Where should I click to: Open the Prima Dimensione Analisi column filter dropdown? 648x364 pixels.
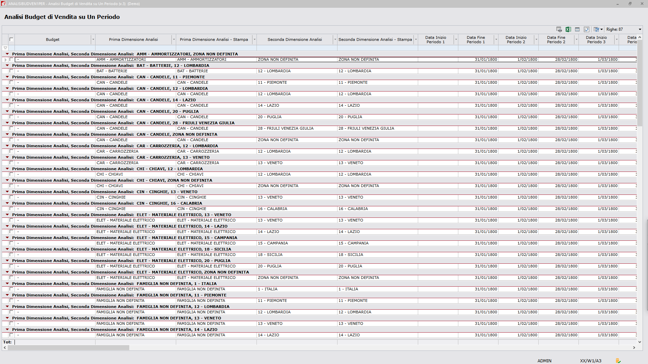(x=174, y=40)
